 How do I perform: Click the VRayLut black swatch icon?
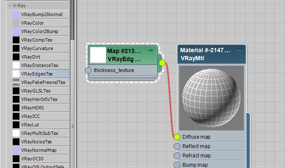16,125
